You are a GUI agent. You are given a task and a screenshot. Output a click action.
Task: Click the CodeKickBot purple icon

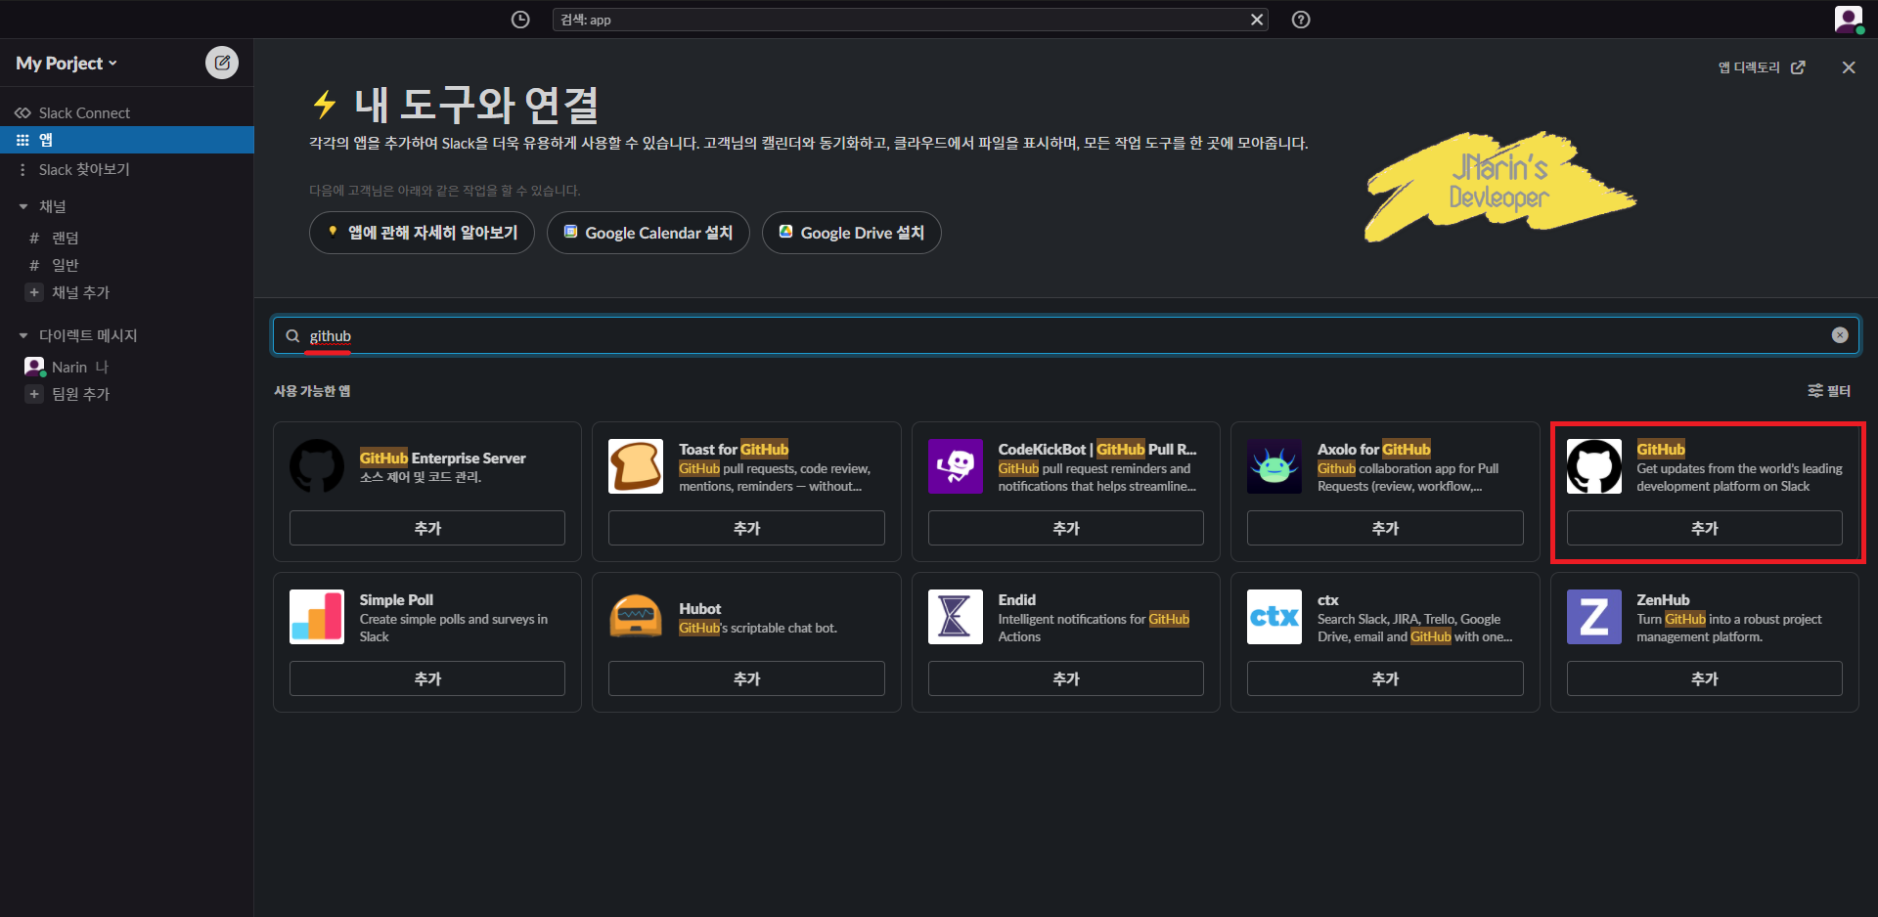(x=956, y=466)
